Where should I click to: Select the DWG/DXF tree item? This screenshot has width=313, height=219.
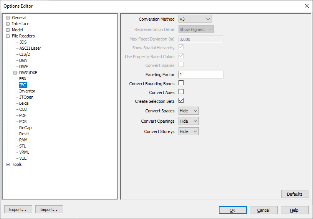(28, 73)
